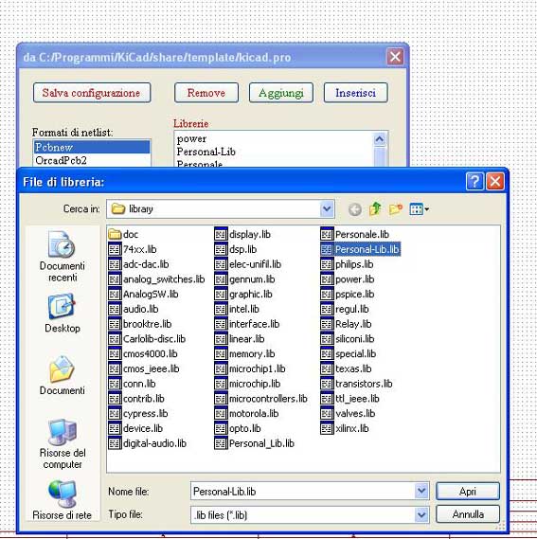
Task: Open Risorse di rete location
Action: pyautogui.click(x=63, y=500)
